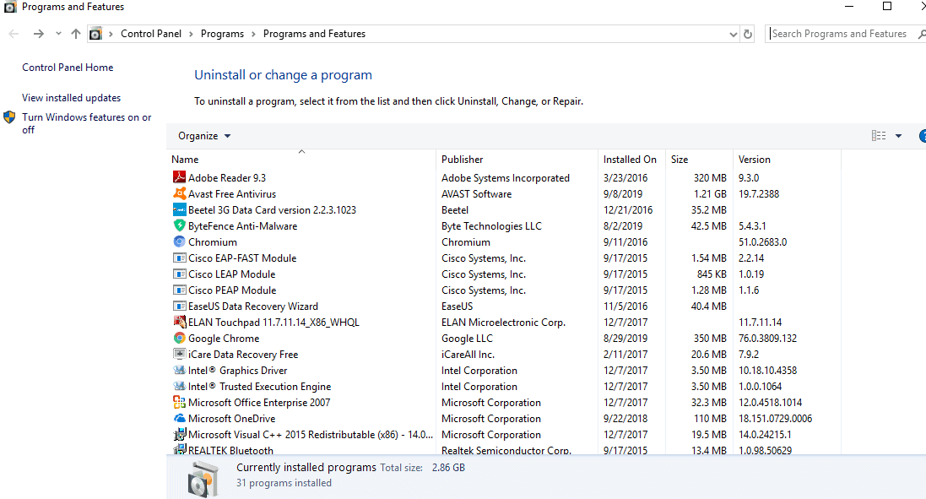Click the change view icon

click(879, 136)
